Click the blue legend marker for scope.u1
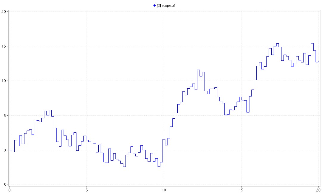 (154, 6)
